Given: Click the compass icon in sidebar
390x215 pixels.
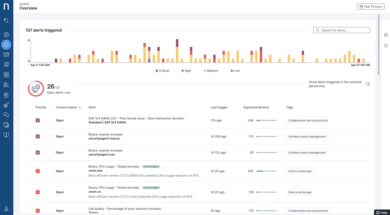Looking at the screenshot, I should (x=6, y=35).
